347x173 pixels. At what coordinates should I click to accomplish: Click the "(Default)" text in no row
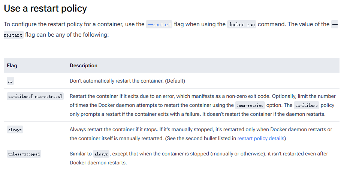(x=175, y=81)
